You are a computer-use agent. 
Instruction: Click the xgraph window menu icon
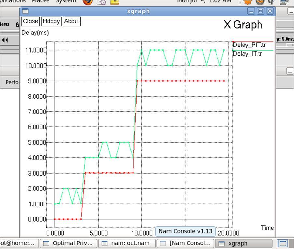[x=25, y=11]
